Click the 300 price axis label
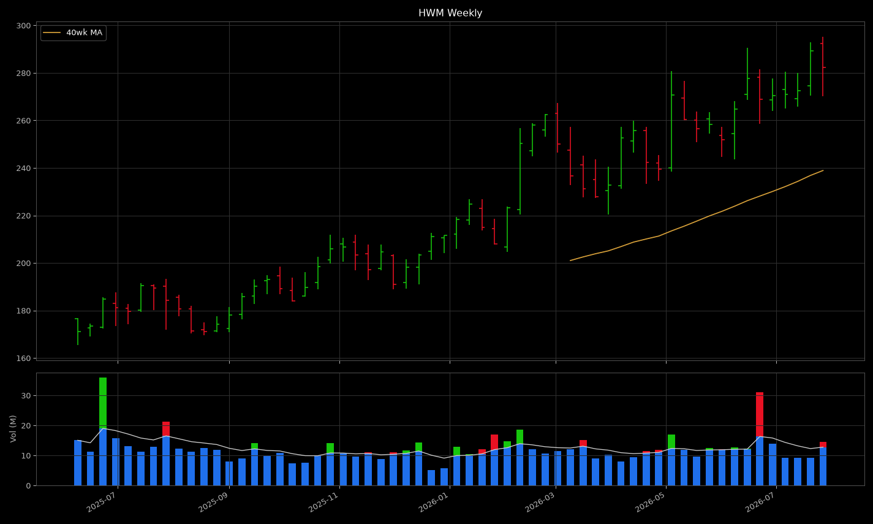 click(24, 26)
